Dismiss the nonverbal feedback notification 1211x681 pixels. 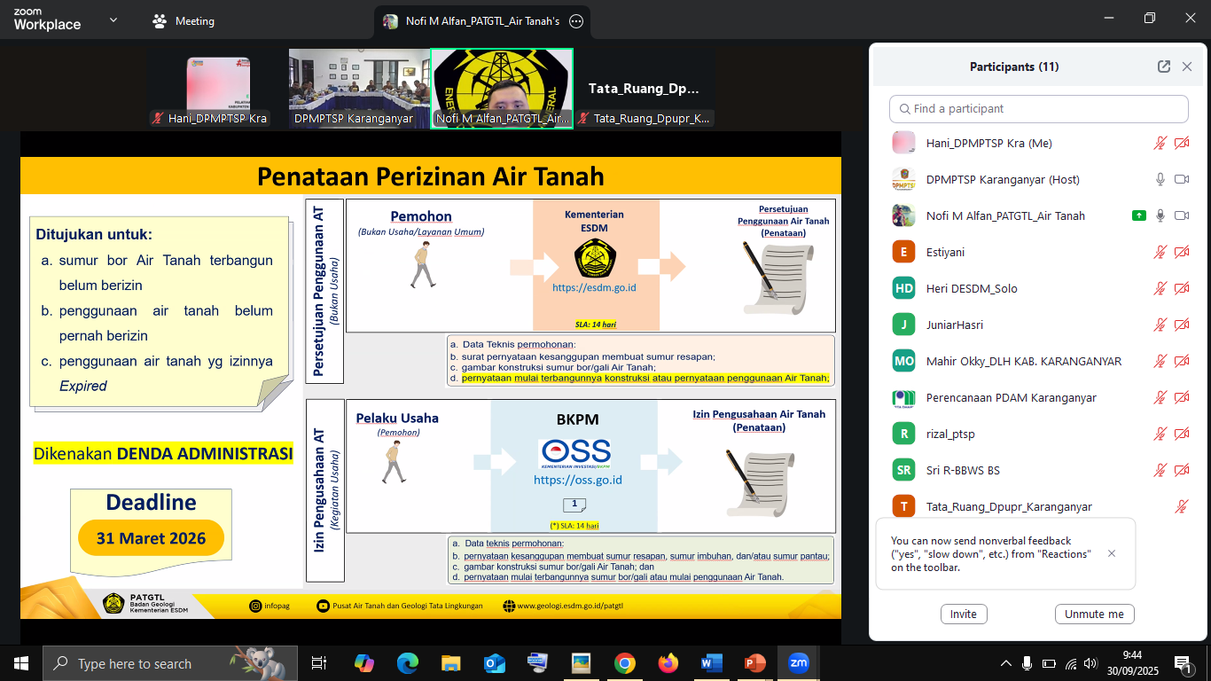click(x=1112, y=553)
